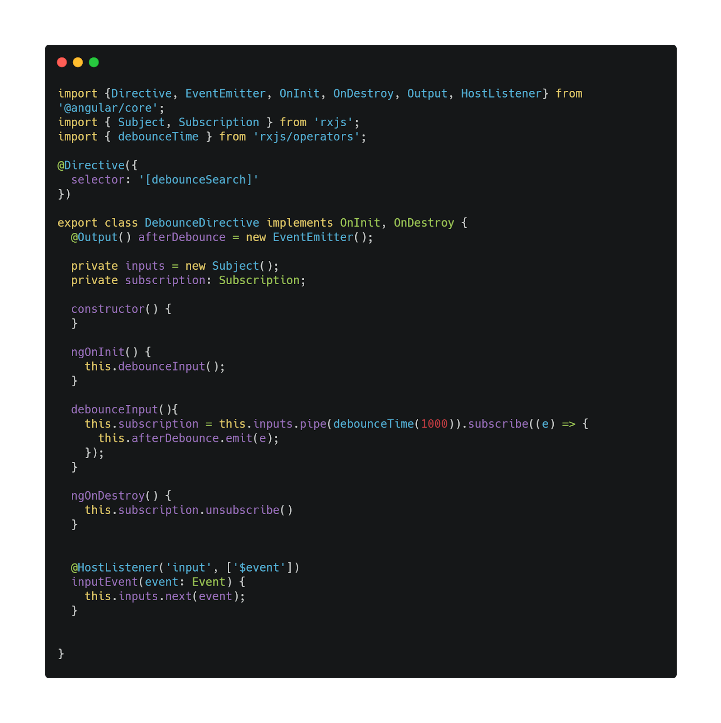Click afterDebounce on the @Output line
The width and height of the screenshot is (721, 723).
pyautogui.click(x=182, y=237)
